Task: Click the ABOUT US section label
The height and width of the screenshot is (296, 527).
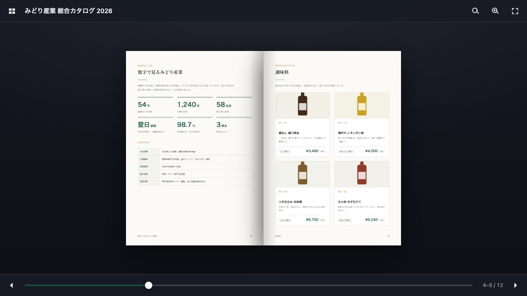Action: coord(145,65)
